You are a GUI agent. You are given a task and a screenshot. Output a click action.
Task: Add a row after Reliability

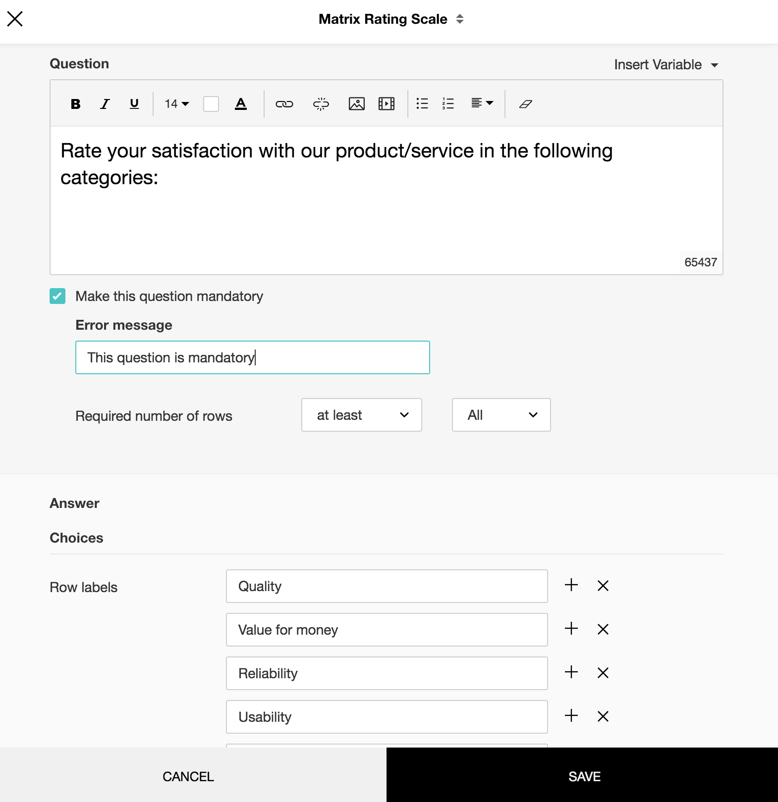pyautogui.click(x=571, y=672)
